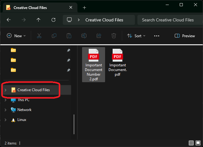Refresh the Creative Cloud Files folder
The width and height of the screenshot is (203, 147).
coord(53,20)
